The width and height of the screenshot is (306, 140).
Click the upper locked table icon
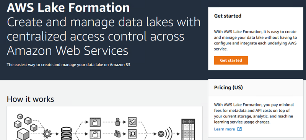pos(95,122)
